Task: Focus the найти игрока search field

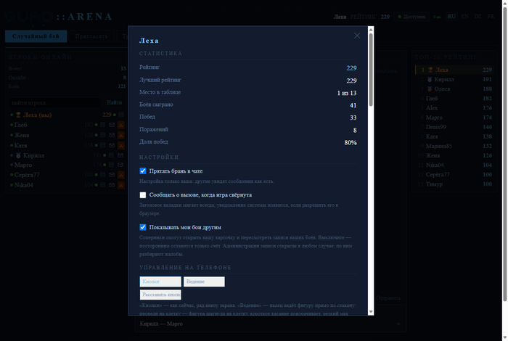Action: click(54, 102)
